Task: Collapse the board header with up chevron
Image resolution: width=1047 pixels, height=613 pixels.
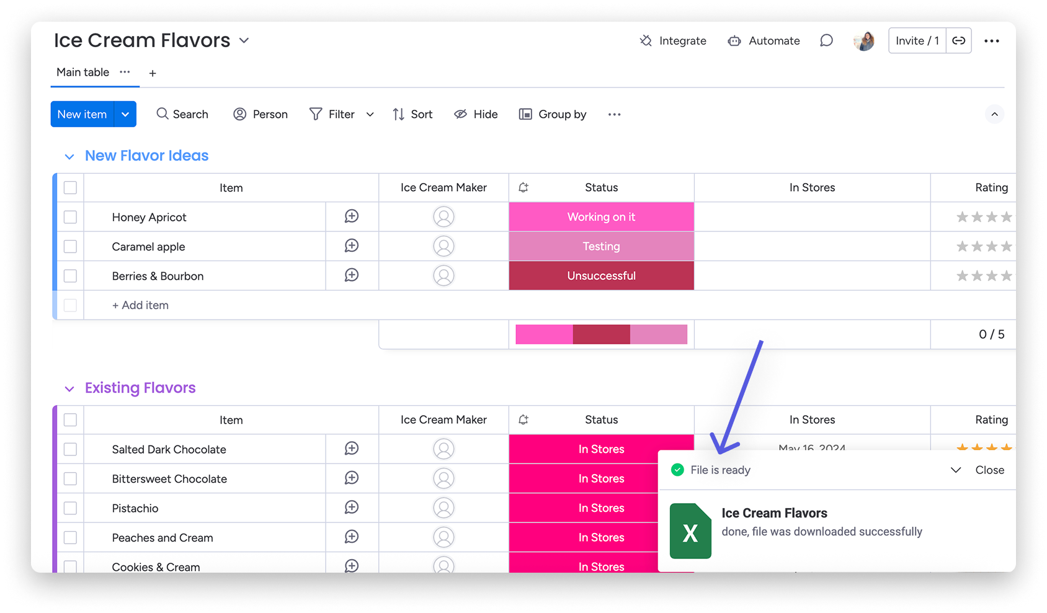Action: pos(994,114)
